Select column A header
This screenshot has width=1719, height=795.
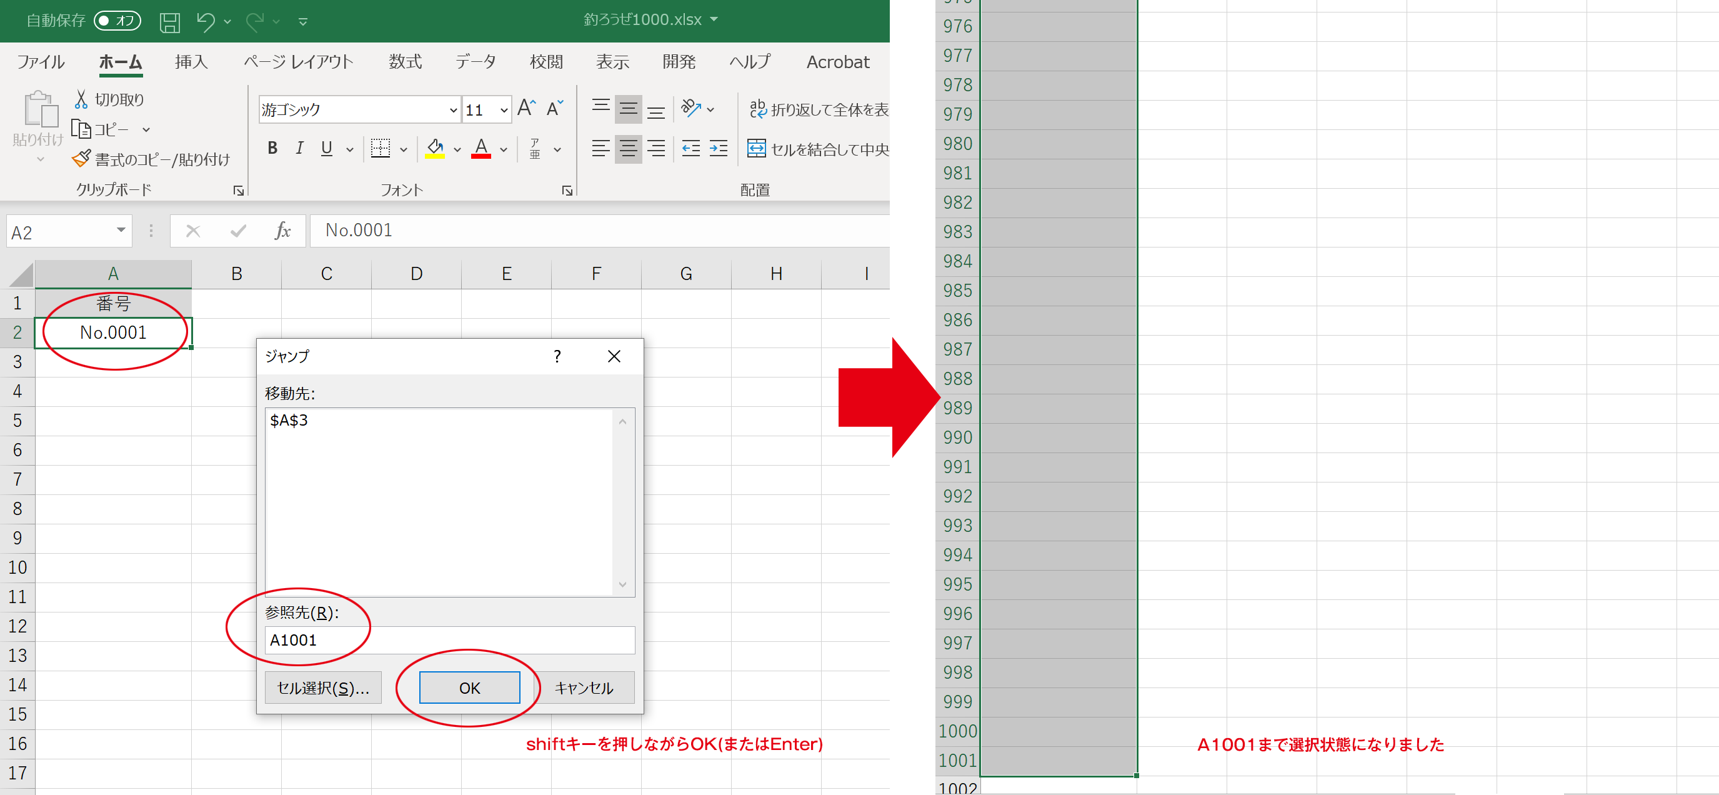tap(112, 274)
